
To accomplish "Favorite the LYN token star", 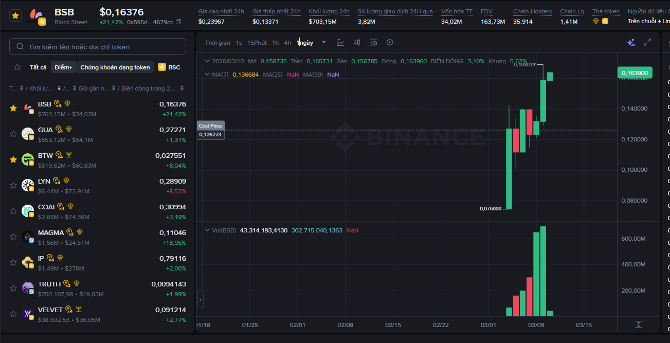I will coord(13,185).
